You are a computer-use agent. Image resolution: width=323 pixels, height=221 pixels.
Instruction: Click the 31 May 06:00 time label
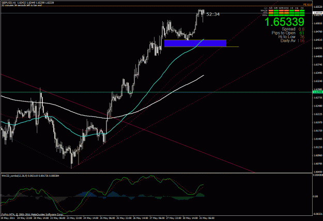(x=207, y=218)
